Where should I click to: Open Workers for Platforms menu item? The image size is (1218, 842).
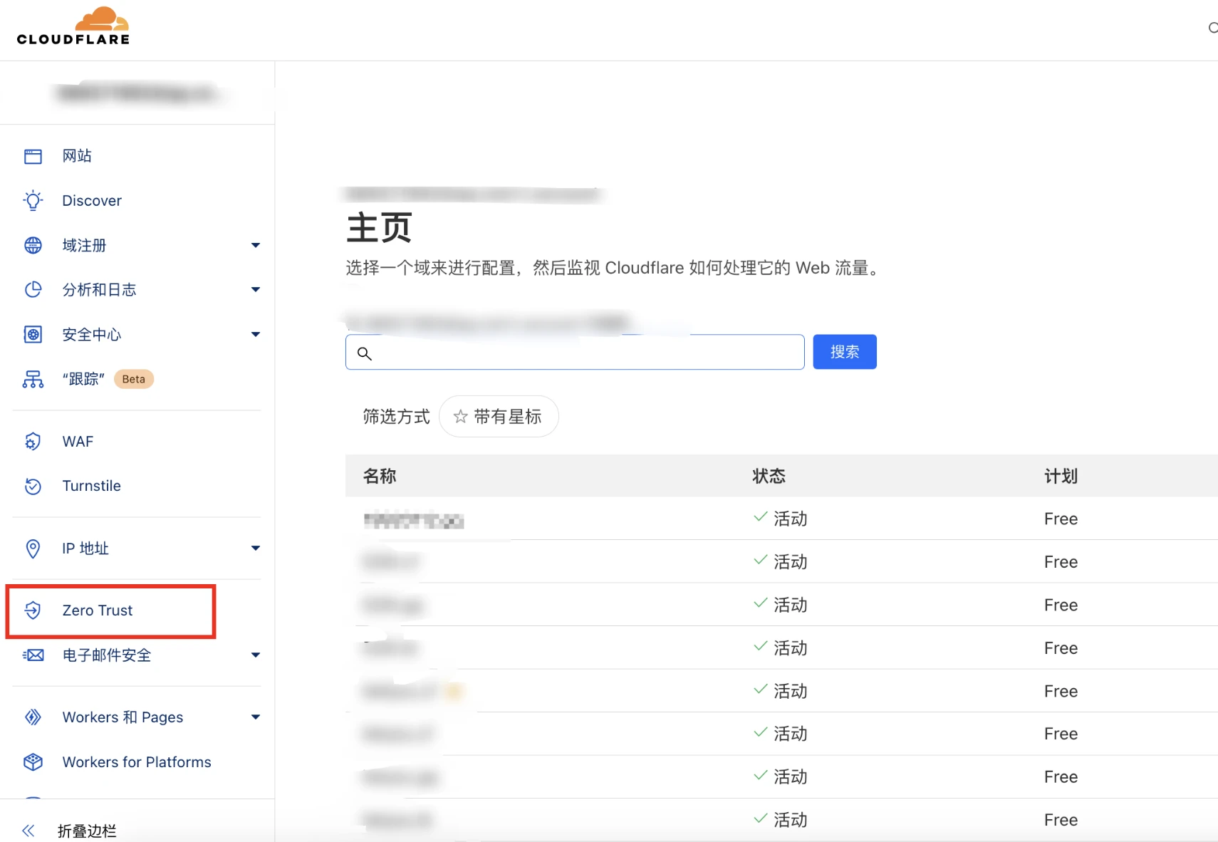pyautogui.click(x=137, y=762)
